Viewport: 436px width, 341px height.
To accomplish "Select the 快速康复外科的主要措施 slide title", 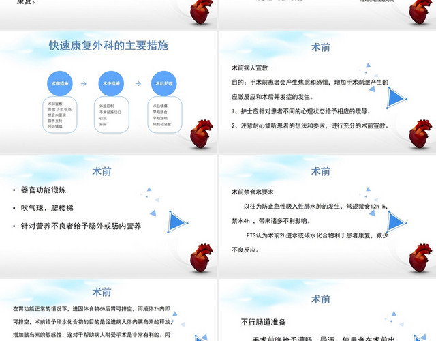I will pyautogui.click(x=109, y=46).
